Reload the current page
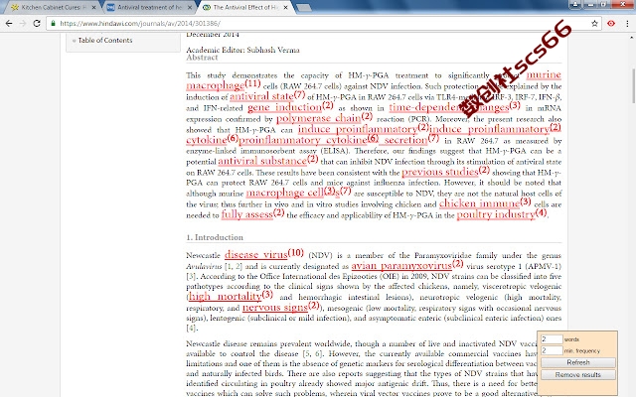 37,24
